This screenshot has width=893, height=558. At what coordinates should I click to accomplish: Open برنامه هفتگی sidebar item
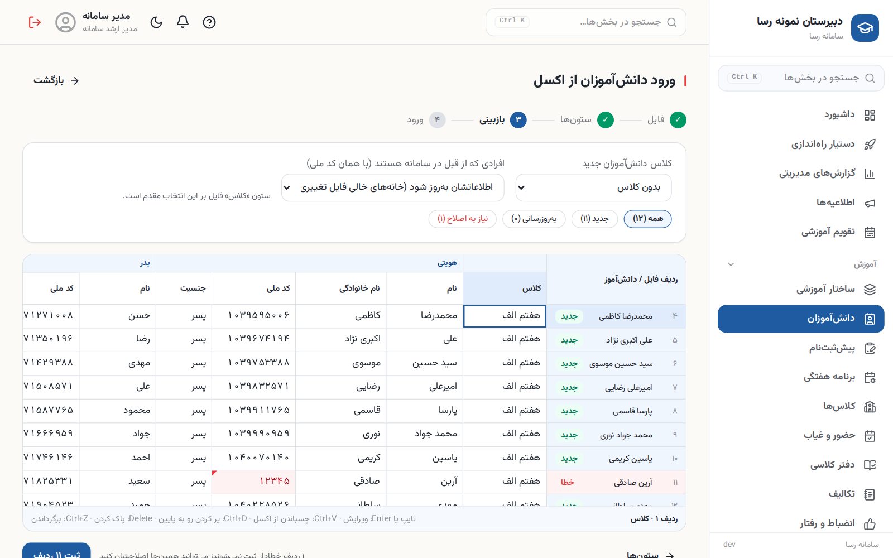[801, 377]
